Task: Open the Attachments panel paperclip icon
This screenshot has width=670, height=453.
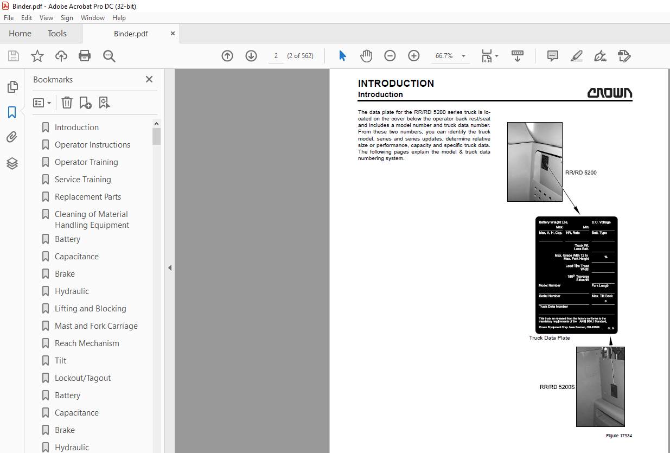Action: pos(12,138)
